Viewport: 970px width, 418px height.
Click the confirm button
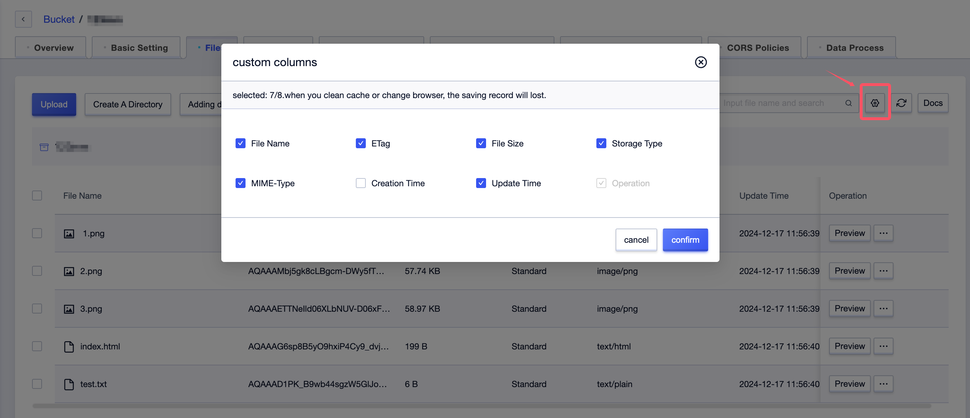[685, 240]
